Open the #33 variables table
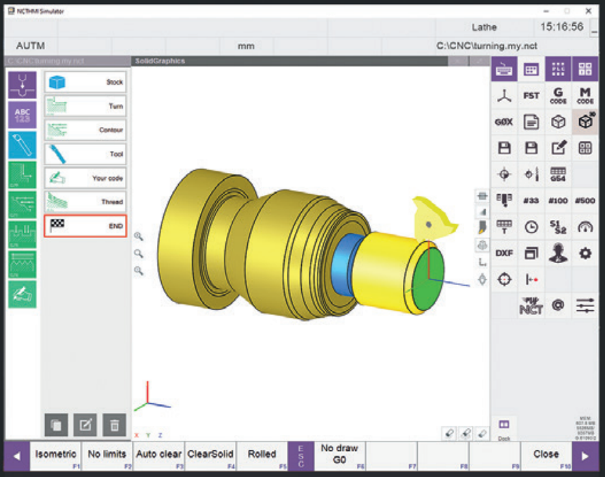This screenshot has height=477, width=605. pos(531,200)
